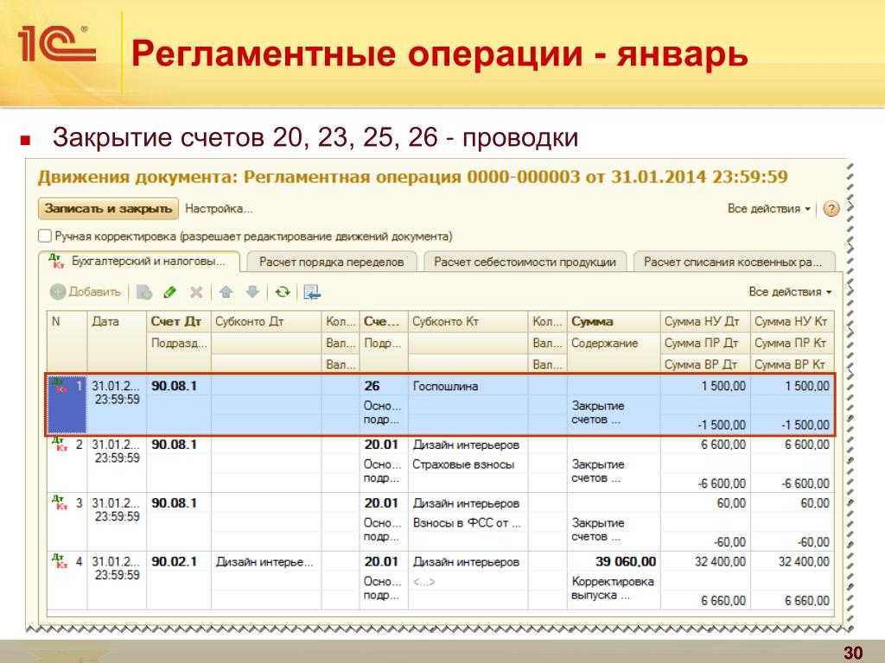The height and width of the screenshot is (663, 885).
Task: Click the Сумма НУ Кт header
Action: click(792, 321)
